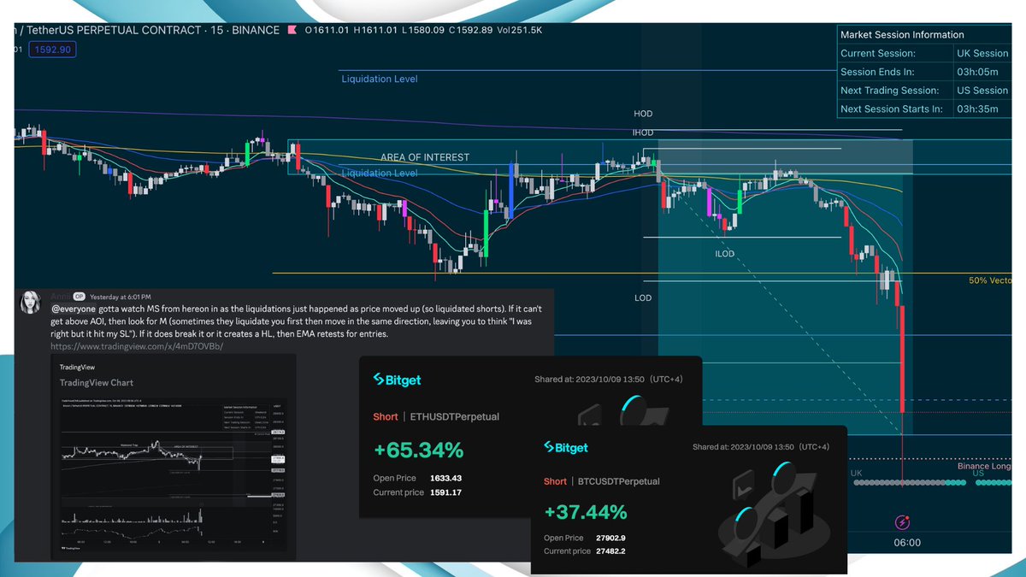
Task: Click Shared at timestamp on the BTCUSDT card
Action: [x=761, y=447]
